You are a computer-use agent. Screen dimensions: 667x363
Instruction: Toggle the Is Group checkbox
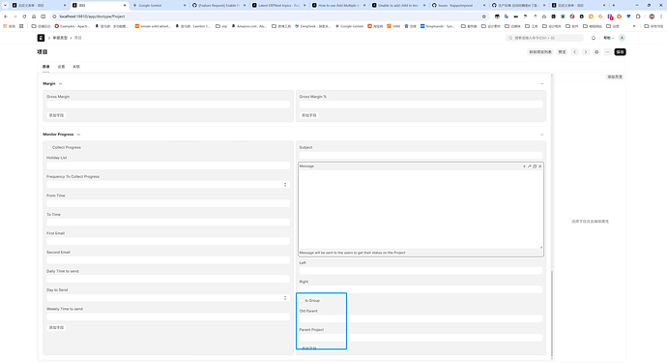pyautogui.click(x=302, y=301)
